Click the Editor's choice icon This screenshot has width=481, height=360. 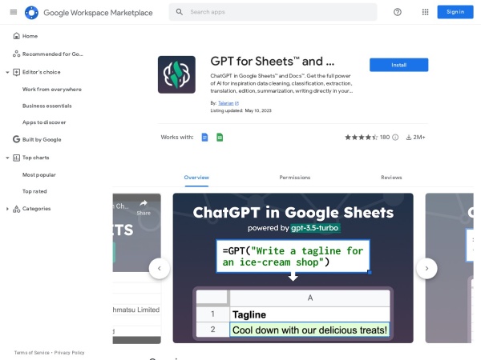(x=16, y=72)
